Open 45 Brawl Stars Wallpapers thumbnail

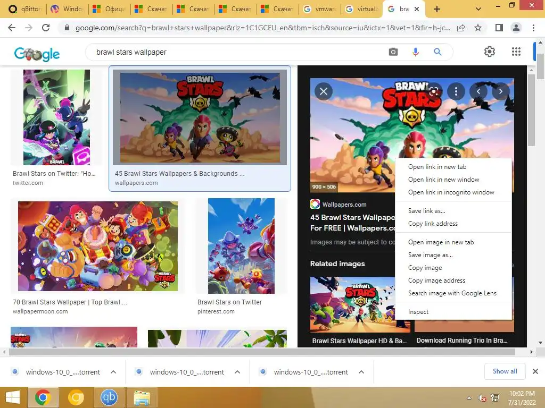(200, 117)
